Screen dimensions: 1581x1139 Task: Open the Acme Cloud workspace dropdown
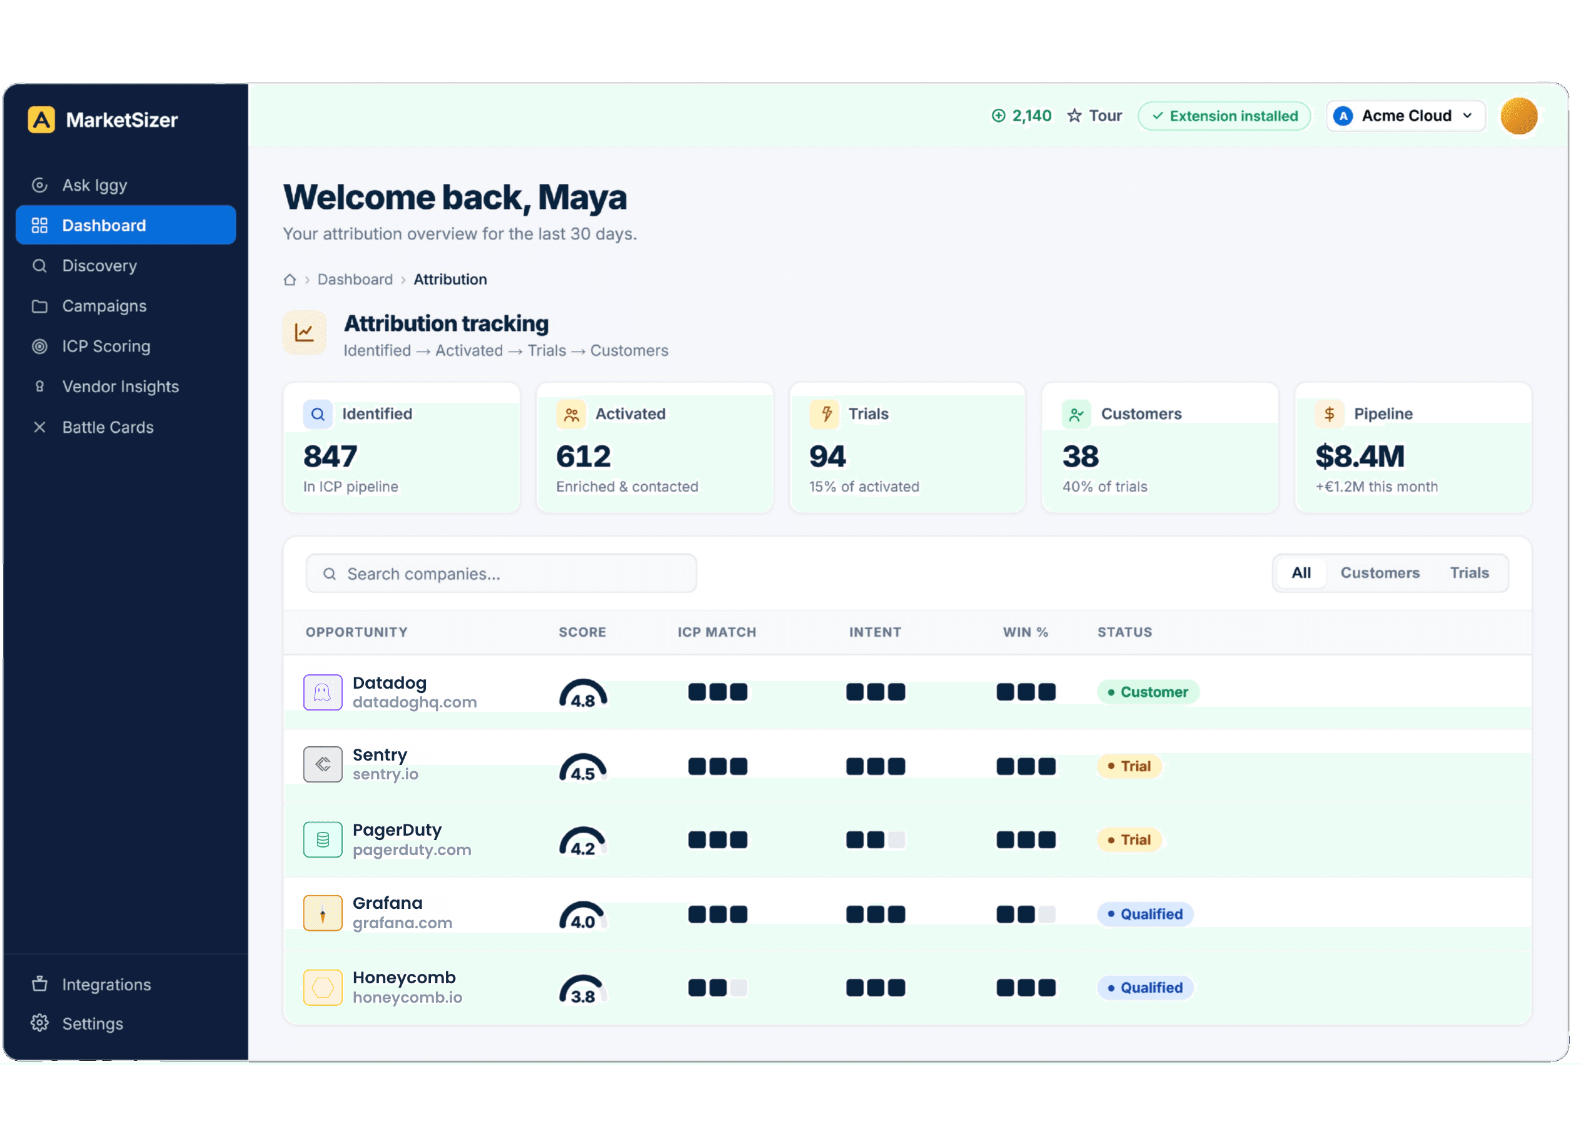1406,116
